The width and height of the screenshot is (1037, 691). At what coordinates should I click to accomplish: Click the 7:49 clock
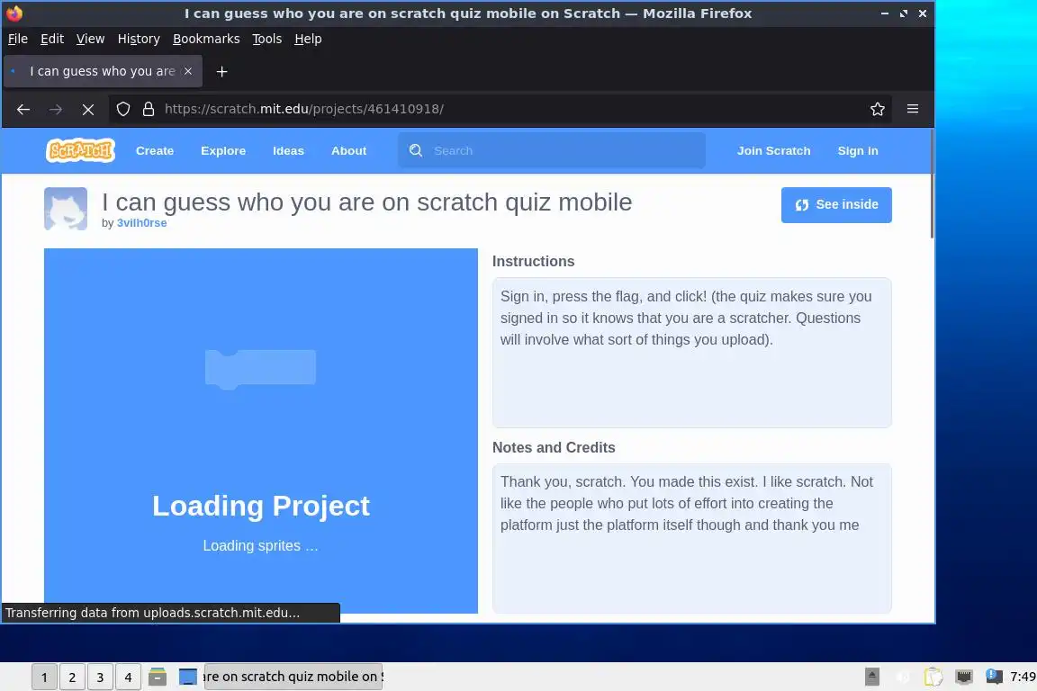(1023, 677)
